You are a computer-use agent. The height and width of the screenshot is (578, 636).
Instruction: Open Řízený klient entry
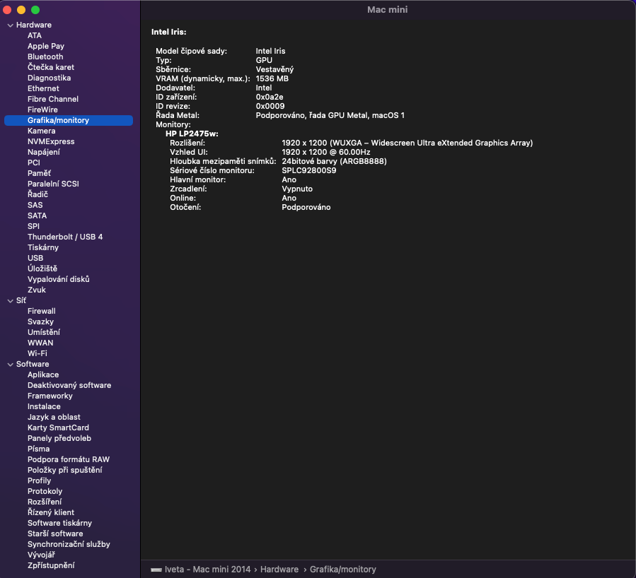tap(51, 512)
